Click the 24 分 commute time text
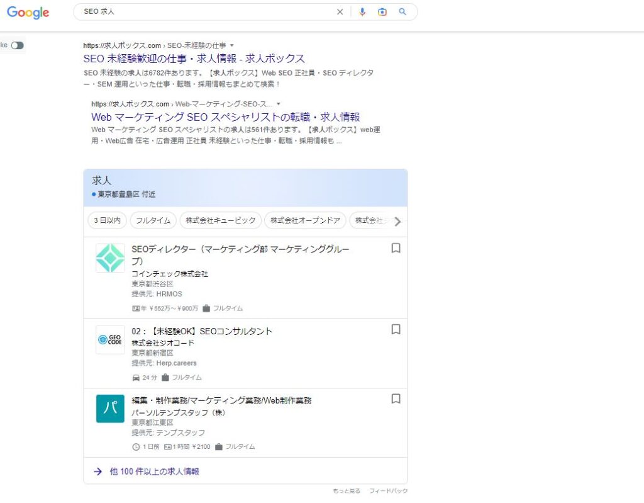The image size is (644, 503). point(150,378)
